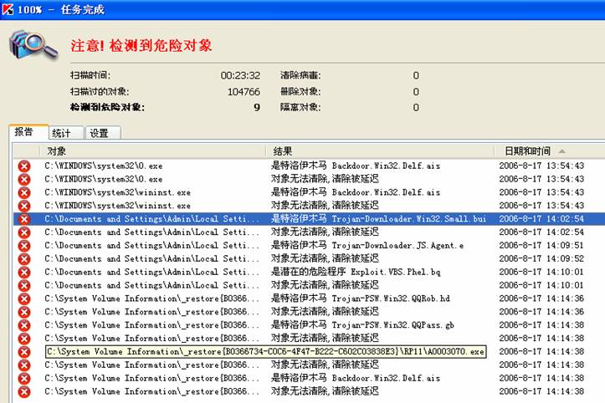The height and width of the screenshot is (403, 605).
Task: Click 14:14:38 date in QQPass.gb row
Action: (541, 325)
